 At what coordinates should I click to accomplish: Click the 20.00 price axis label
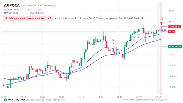(171, 54)
